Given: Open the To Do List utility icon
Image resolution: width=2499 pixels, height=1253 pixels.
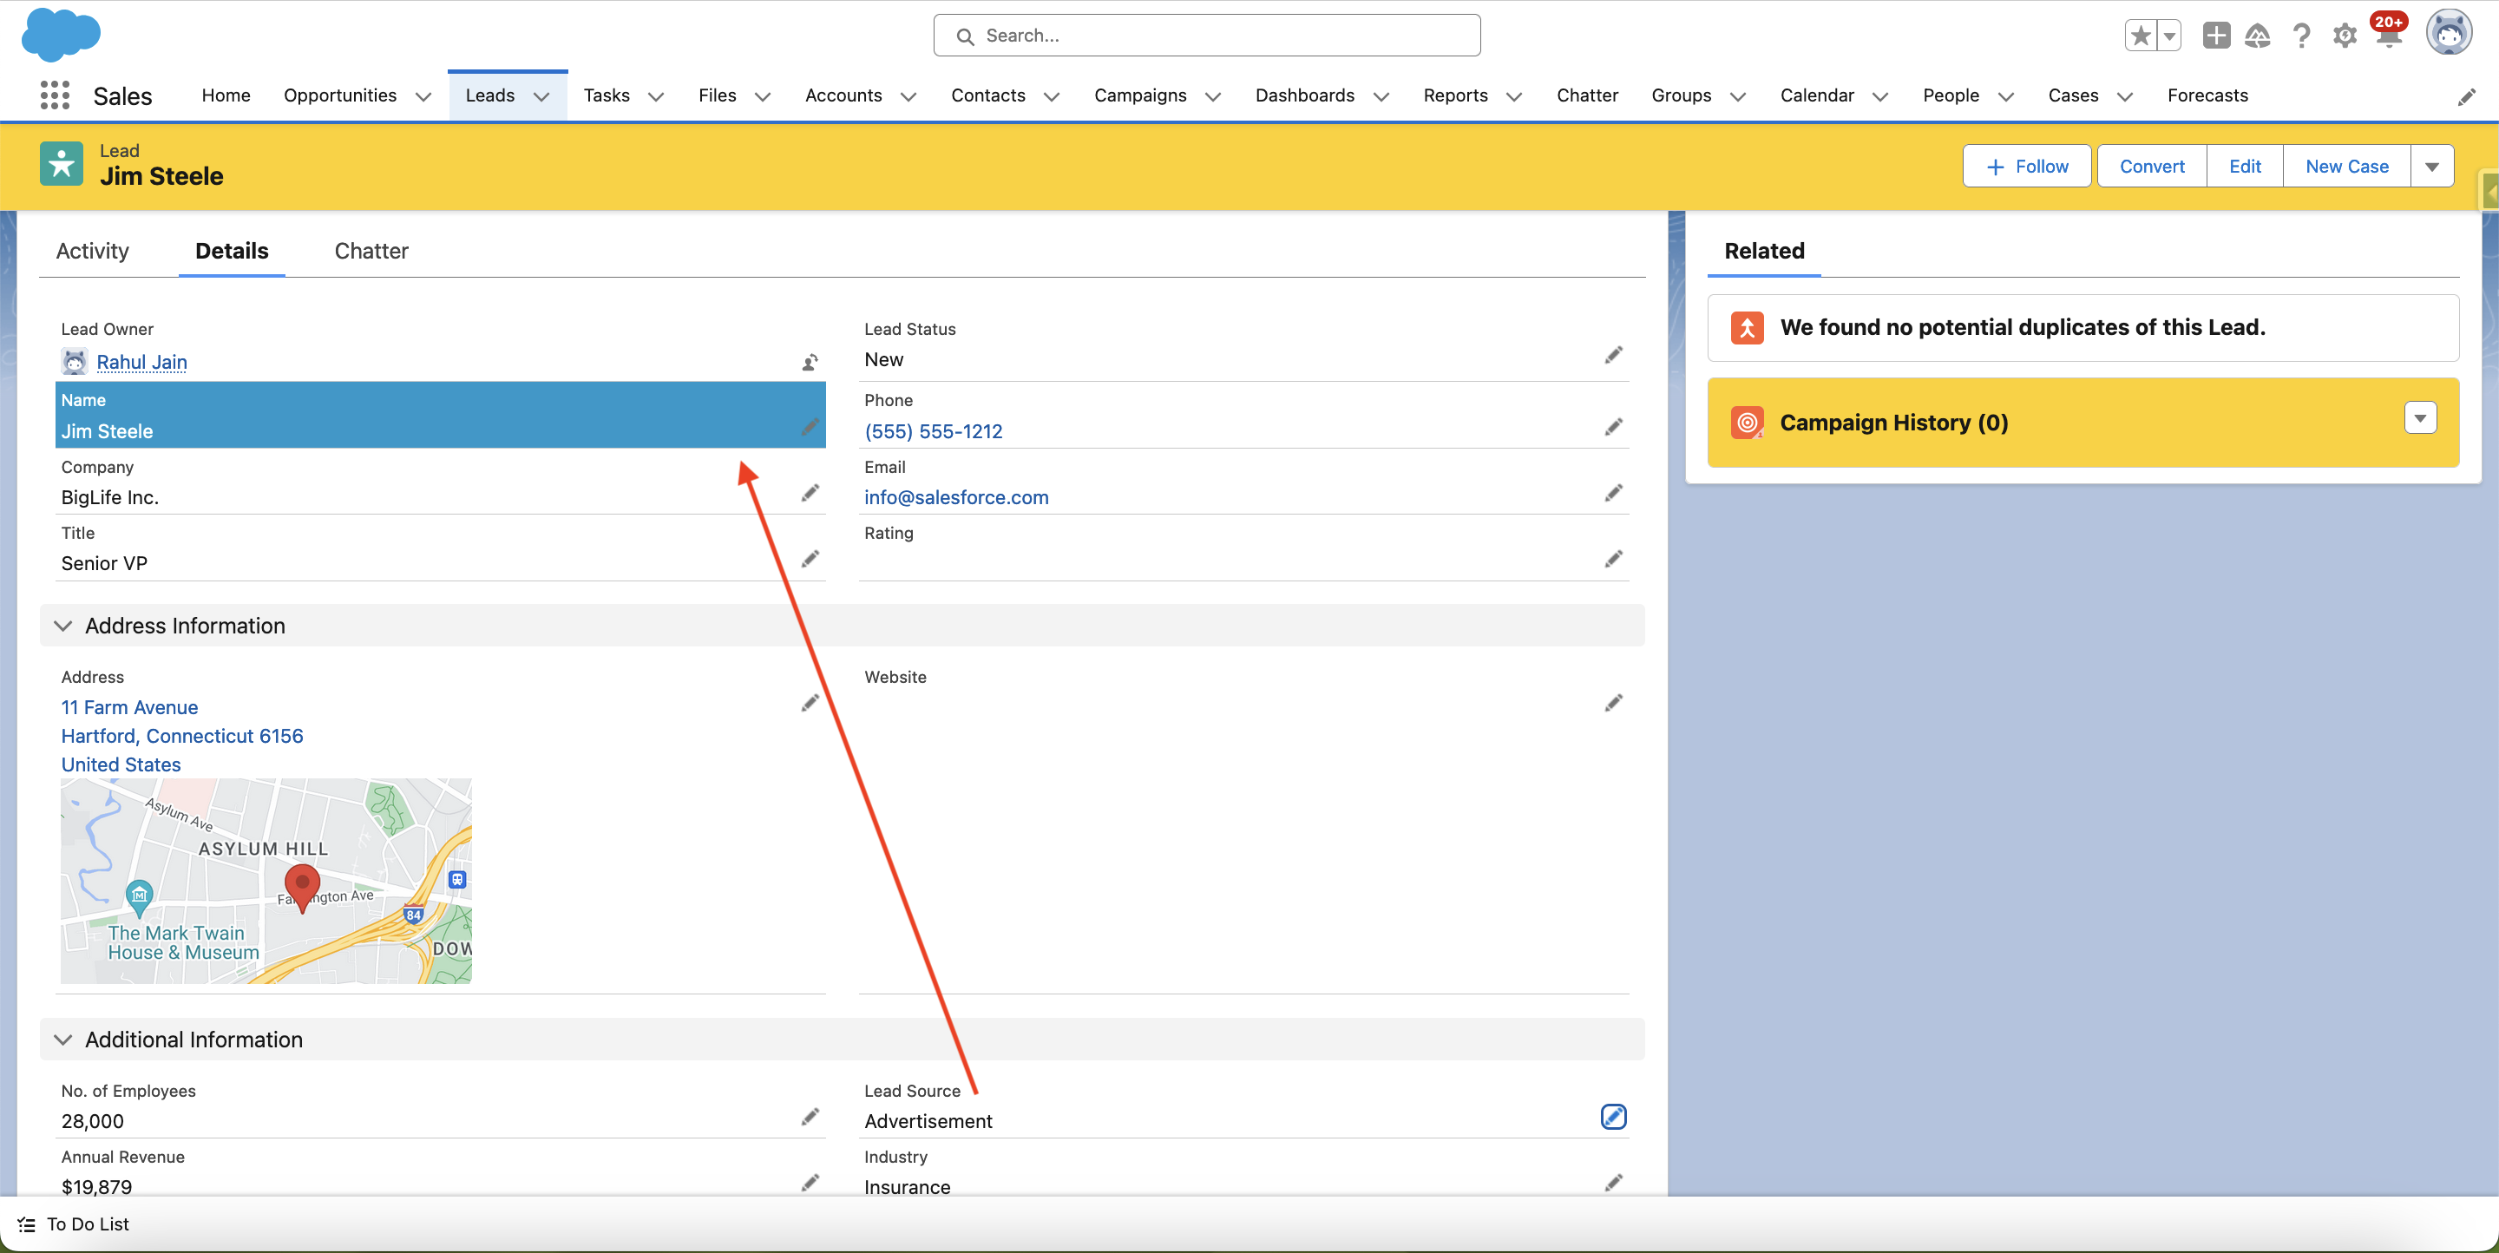Looking at the screenshot, I should (26, 1225).
